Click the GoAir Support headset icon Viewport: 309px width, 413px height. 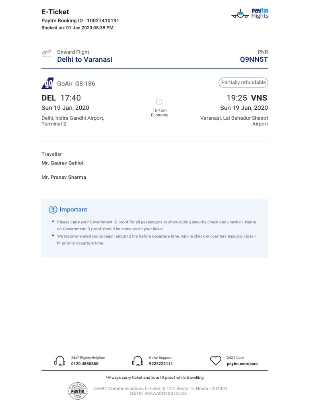(x=138, y=361)
